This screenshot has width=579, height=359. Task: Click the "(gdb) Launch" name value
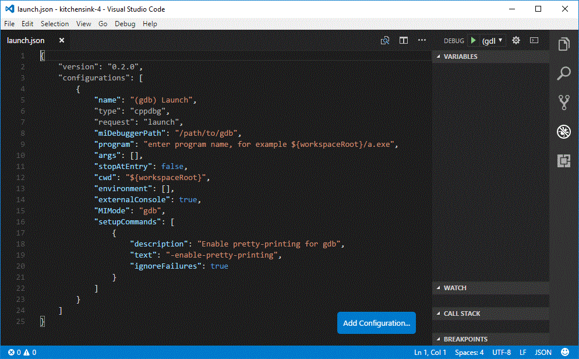coord(161,100)
